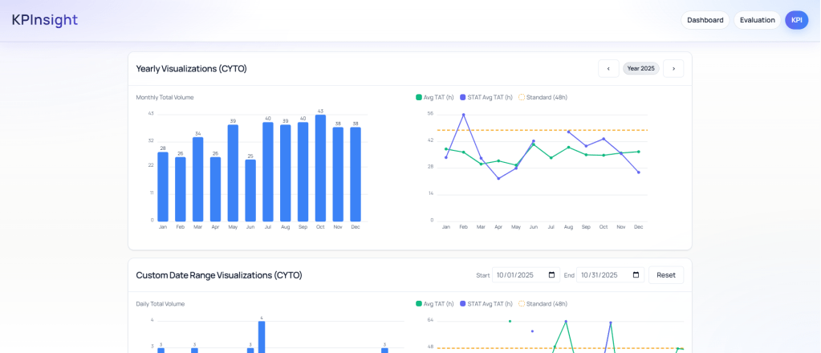Hide Avg TAT (h) series in custom range chart
This screenshot has height=353, width=821.
click(435, 304)
